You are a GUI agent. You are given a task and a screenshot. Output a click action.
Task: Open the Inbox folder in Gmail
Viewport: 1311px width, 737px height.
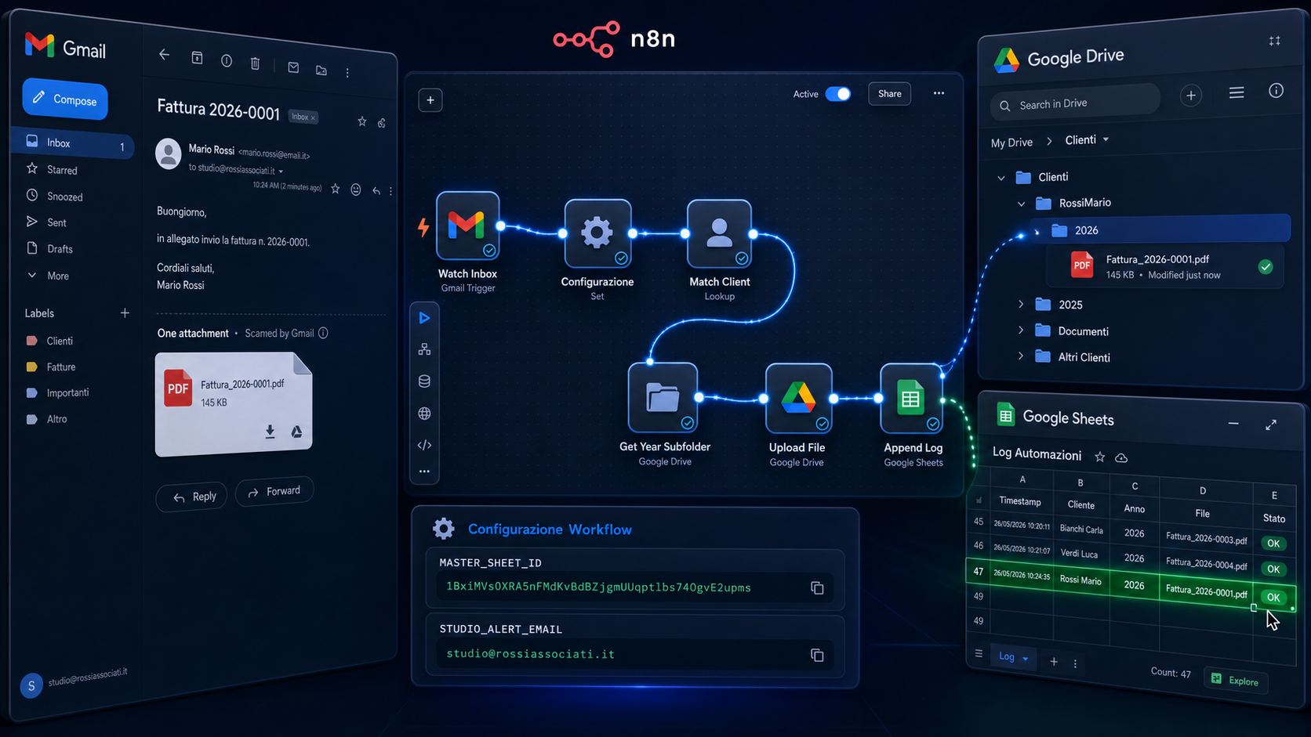coord(73,143)
